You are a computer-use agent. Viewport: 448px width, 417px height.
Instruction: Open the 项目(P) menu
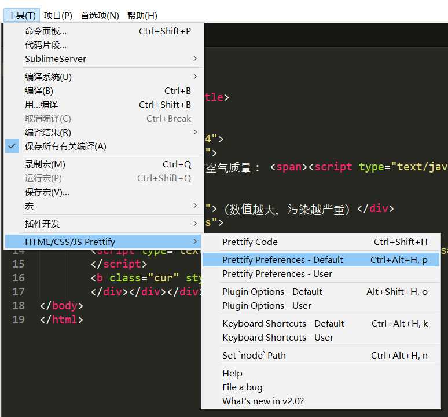58,16
